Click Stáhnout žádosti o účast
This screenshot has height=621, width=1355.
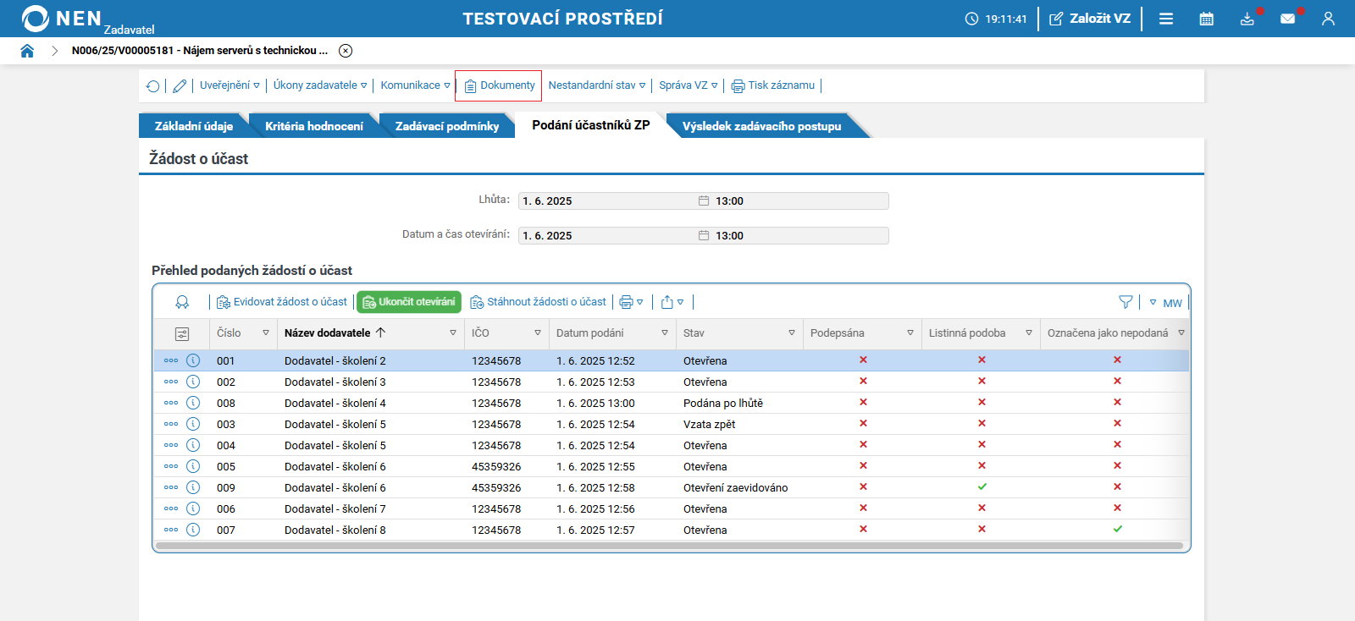pyautogui.click(x=539, y=302)
